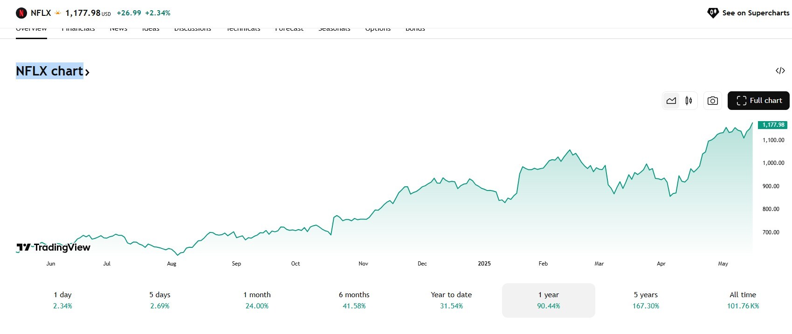
Task: Take a chart snapshot with camera icon
Action: (712, 101)
